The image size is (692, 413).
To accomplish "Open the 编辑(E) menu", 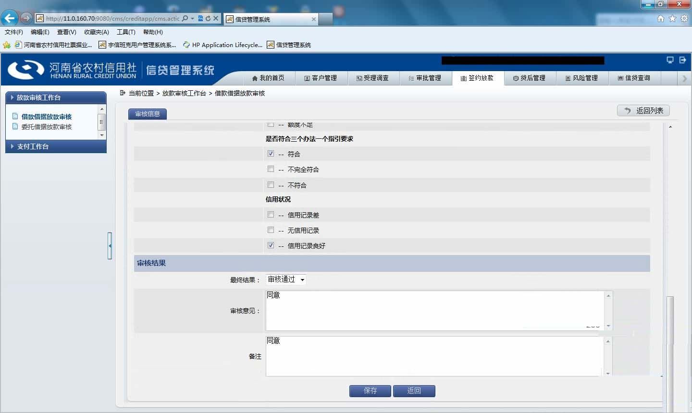I will (40, 32).
